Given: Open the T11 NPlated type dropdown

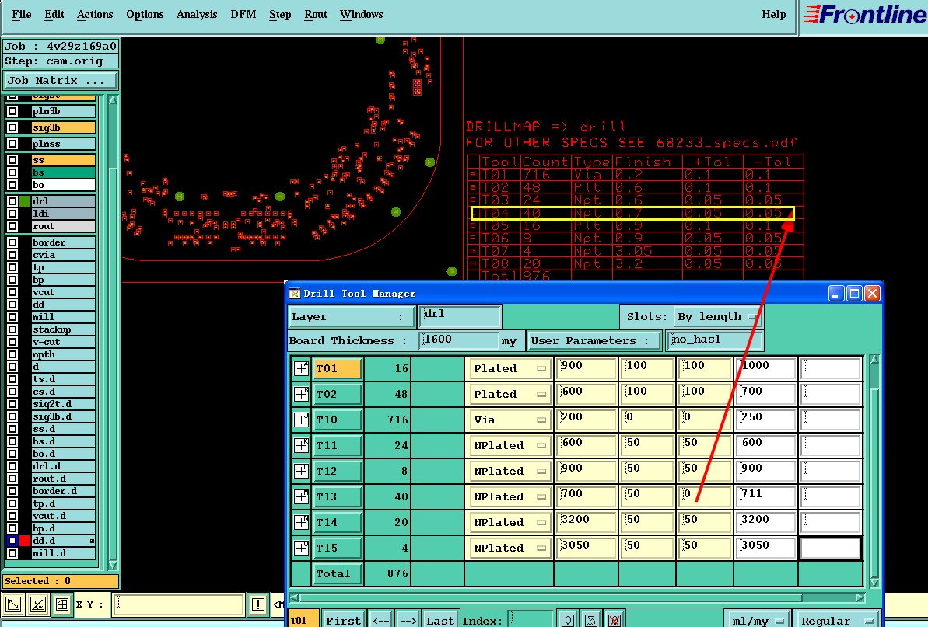Looking at the screenshot, I should coord(509,445).
